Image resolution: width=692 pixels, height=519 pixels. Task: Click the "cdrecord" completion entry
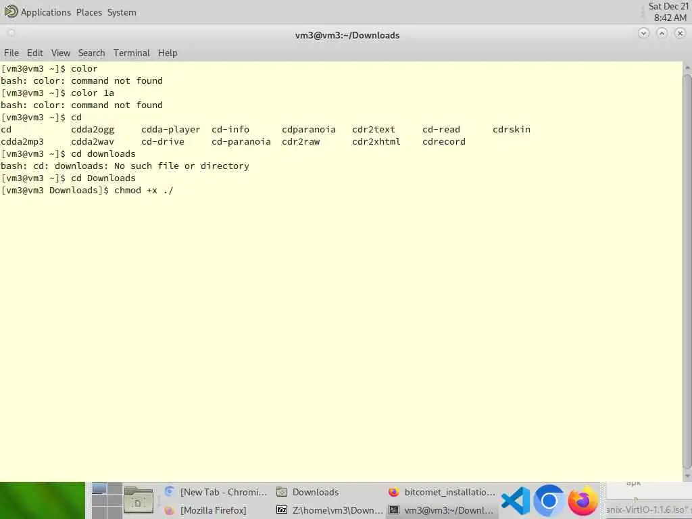tap(443, 142)
